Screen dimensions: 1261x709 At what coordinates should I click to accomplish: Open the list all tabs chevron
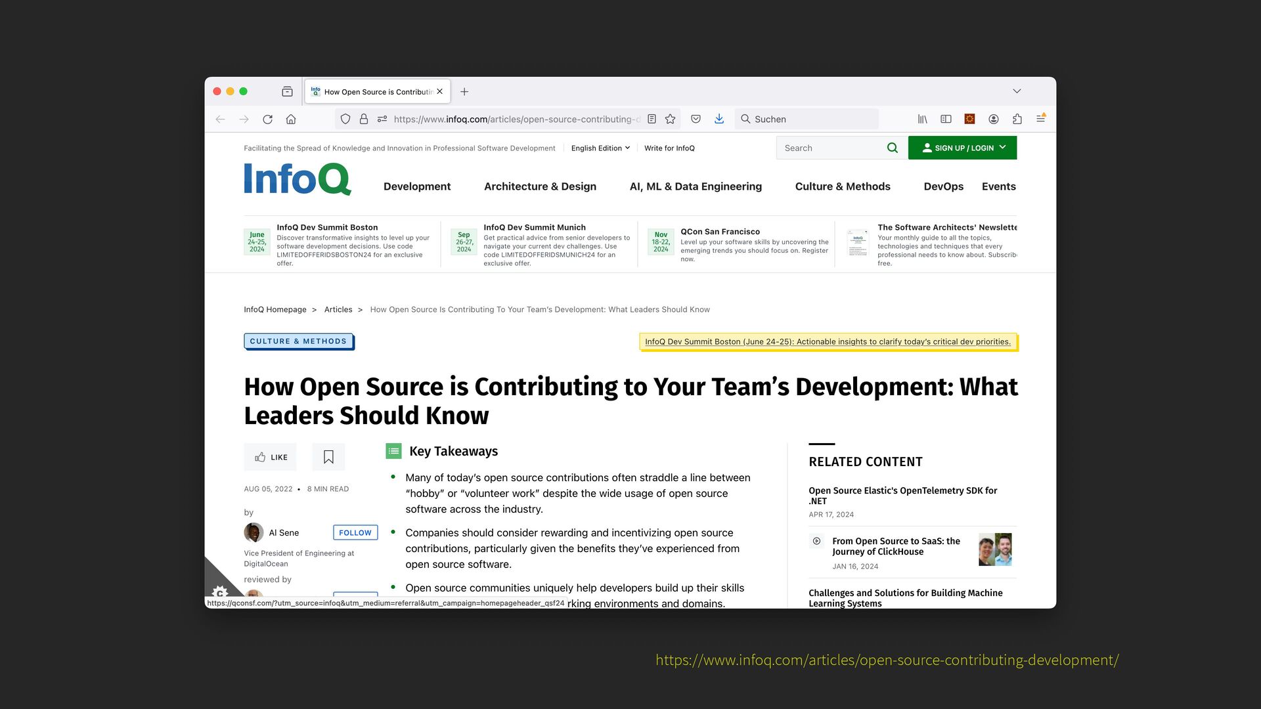coord(1017,91)
